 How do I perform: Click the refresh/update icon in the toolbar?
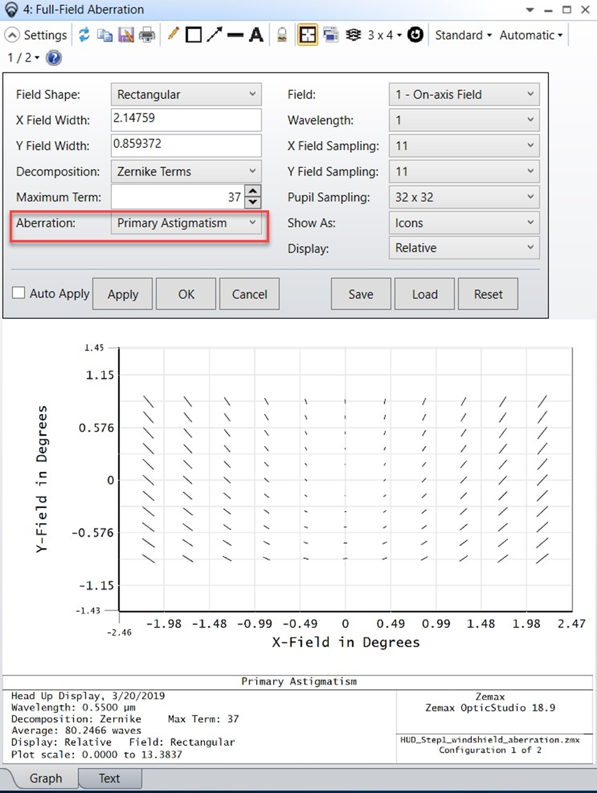tap(84, 35)
